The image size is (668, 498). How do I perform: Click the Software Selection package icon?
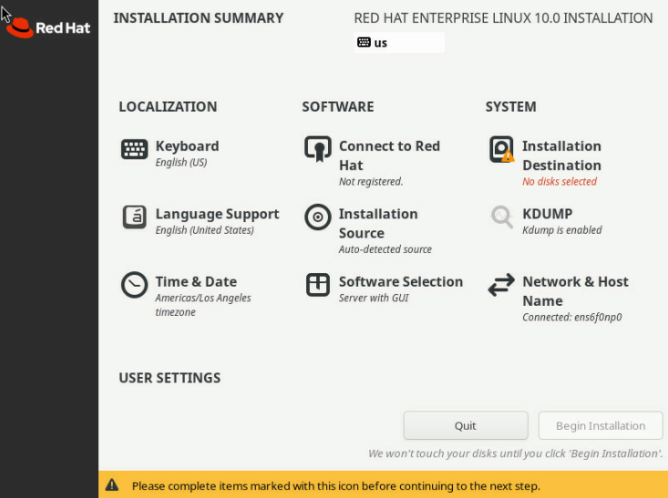[318, 285]
